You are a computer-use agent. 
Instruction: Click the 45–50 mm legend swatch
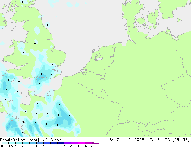pyautogui.click(x=89, y=143)
